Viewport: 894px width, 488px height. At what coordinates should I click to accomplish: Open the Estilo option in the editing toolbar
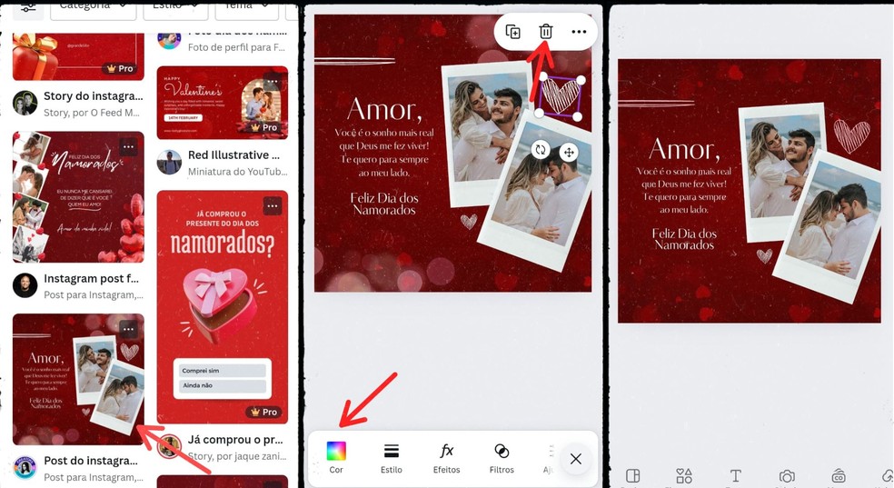coord(391,458)
